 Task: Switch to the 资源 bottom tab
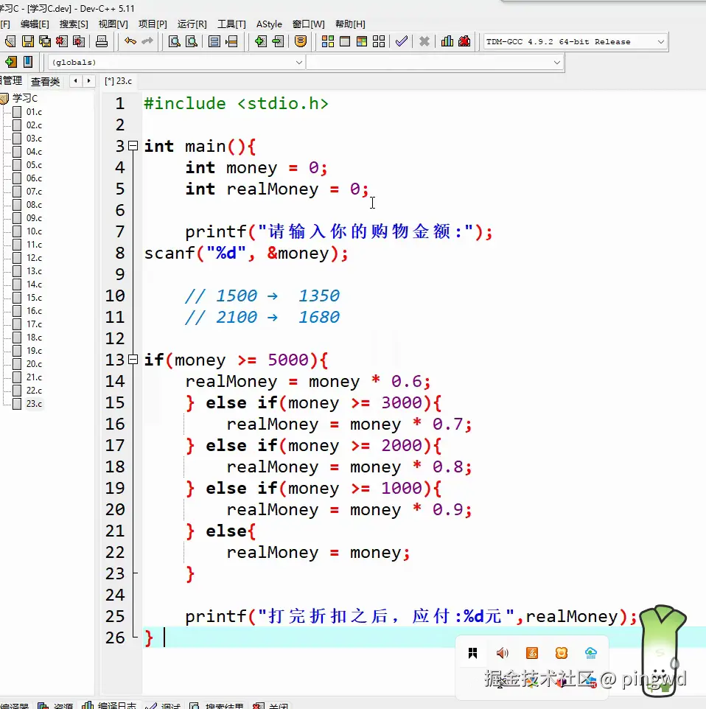[x=55, y=705]
